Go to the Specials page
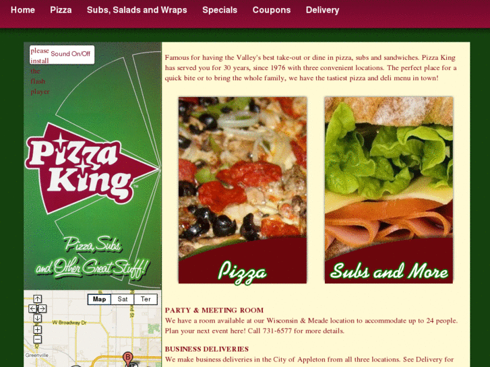 pyautogui.click(x=220, y=10)
